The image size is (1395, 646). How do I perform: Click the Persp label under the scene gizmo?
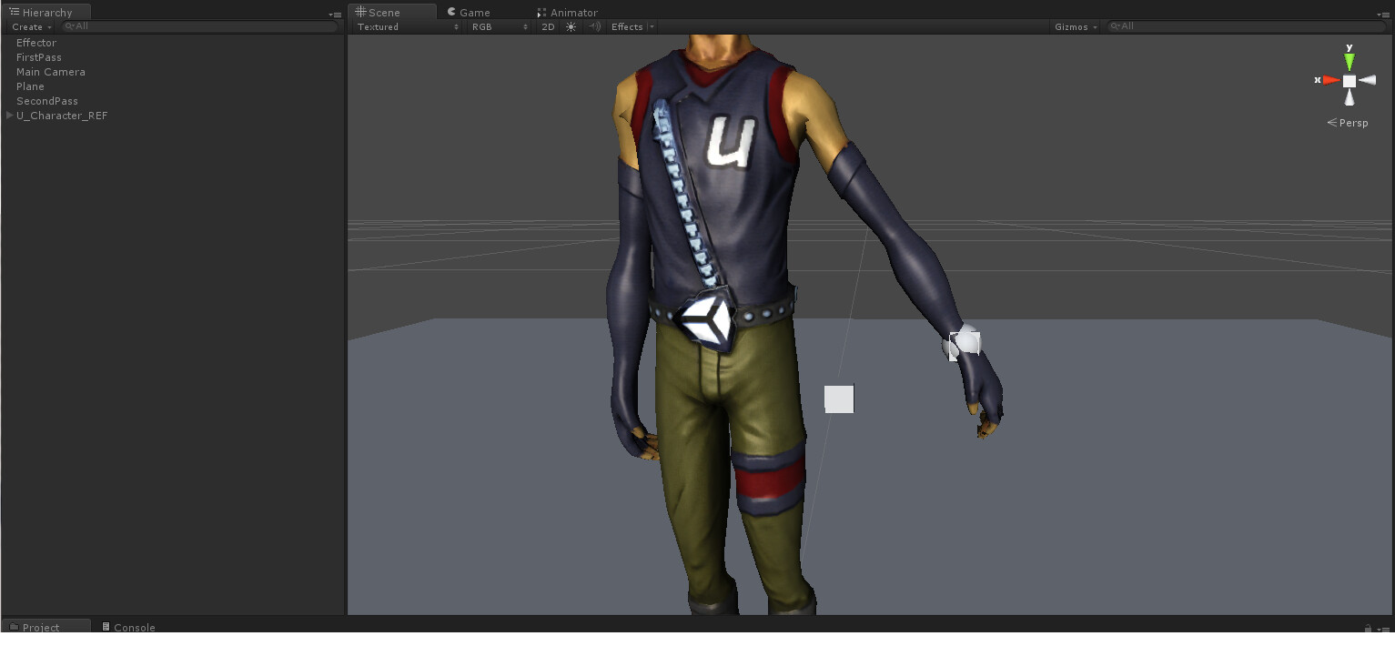[x=1351, y=122]
